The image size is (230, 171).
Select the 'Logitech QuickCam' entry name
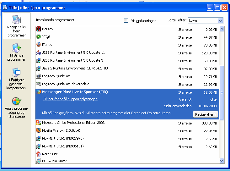pos(56,76)
